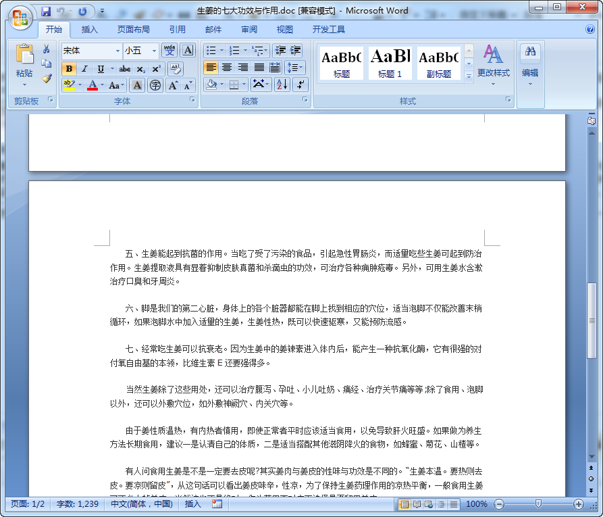Open the 页面布局 tab
Image resolution: width=603 pixels, height=517 pixels.
134,30
